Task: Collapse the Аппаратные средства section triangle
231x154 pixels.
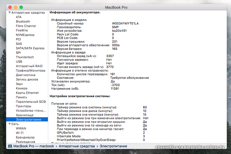Action: tap(10, 12)
